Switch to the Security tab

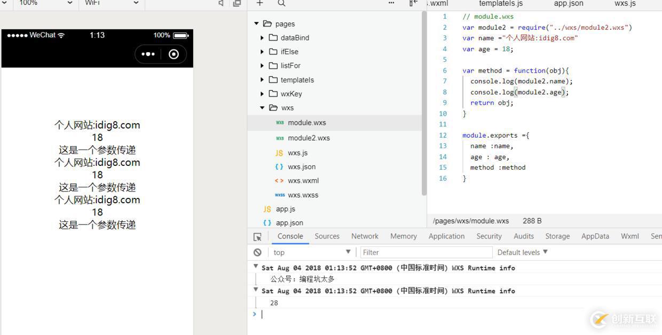tap(489, 236)
